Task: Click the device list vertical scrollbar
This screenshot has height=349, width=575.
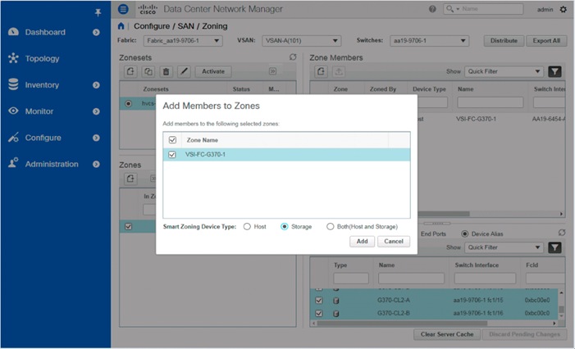Action: (561, 310)
